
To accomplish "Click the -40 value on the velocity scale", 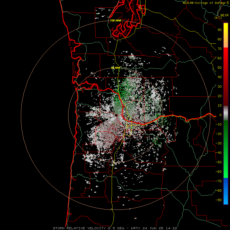I will (x=218, y=153).
